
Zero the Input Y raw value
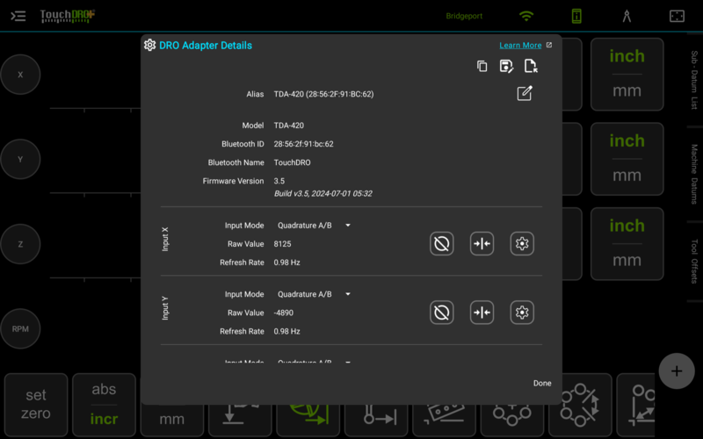click(x=482, y=313)
